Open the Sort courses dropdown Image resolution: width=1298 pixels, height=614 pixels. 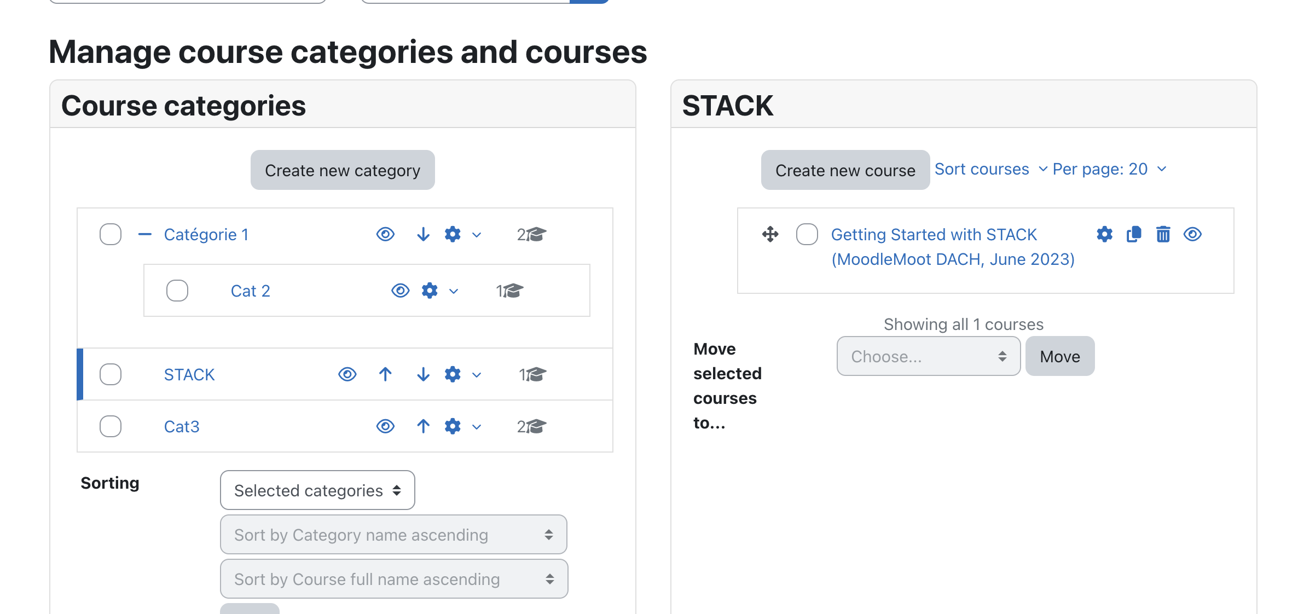(991, 169)
